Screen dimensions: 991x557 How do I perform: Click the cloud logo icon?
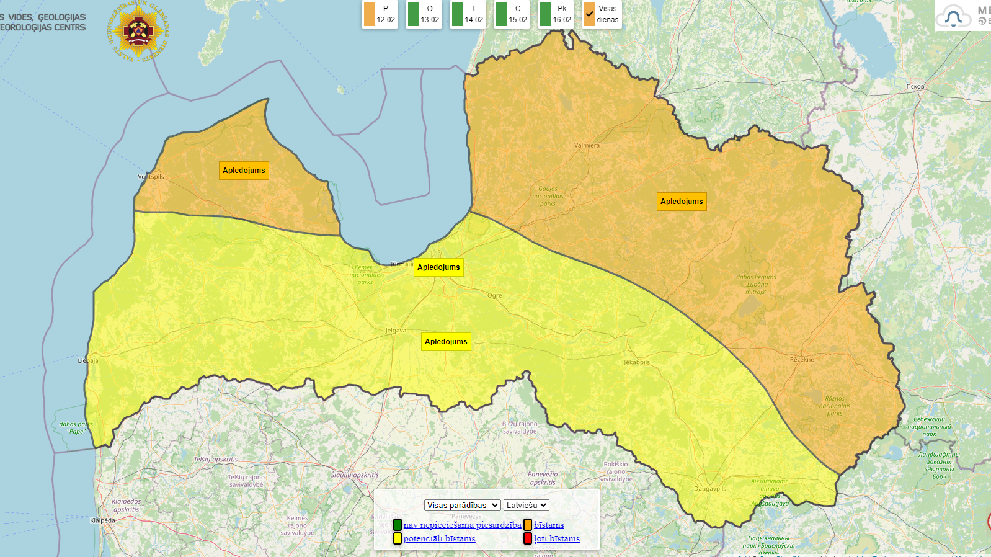954,17
